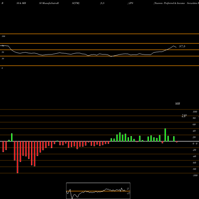Select the tallest green histogram bar
Screen dimensions: 199x199
tap(165, 135)
